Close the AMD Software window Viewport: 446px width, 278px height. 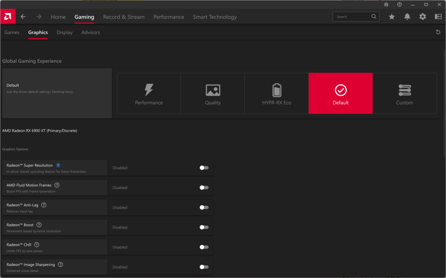[x=439, y=4]
